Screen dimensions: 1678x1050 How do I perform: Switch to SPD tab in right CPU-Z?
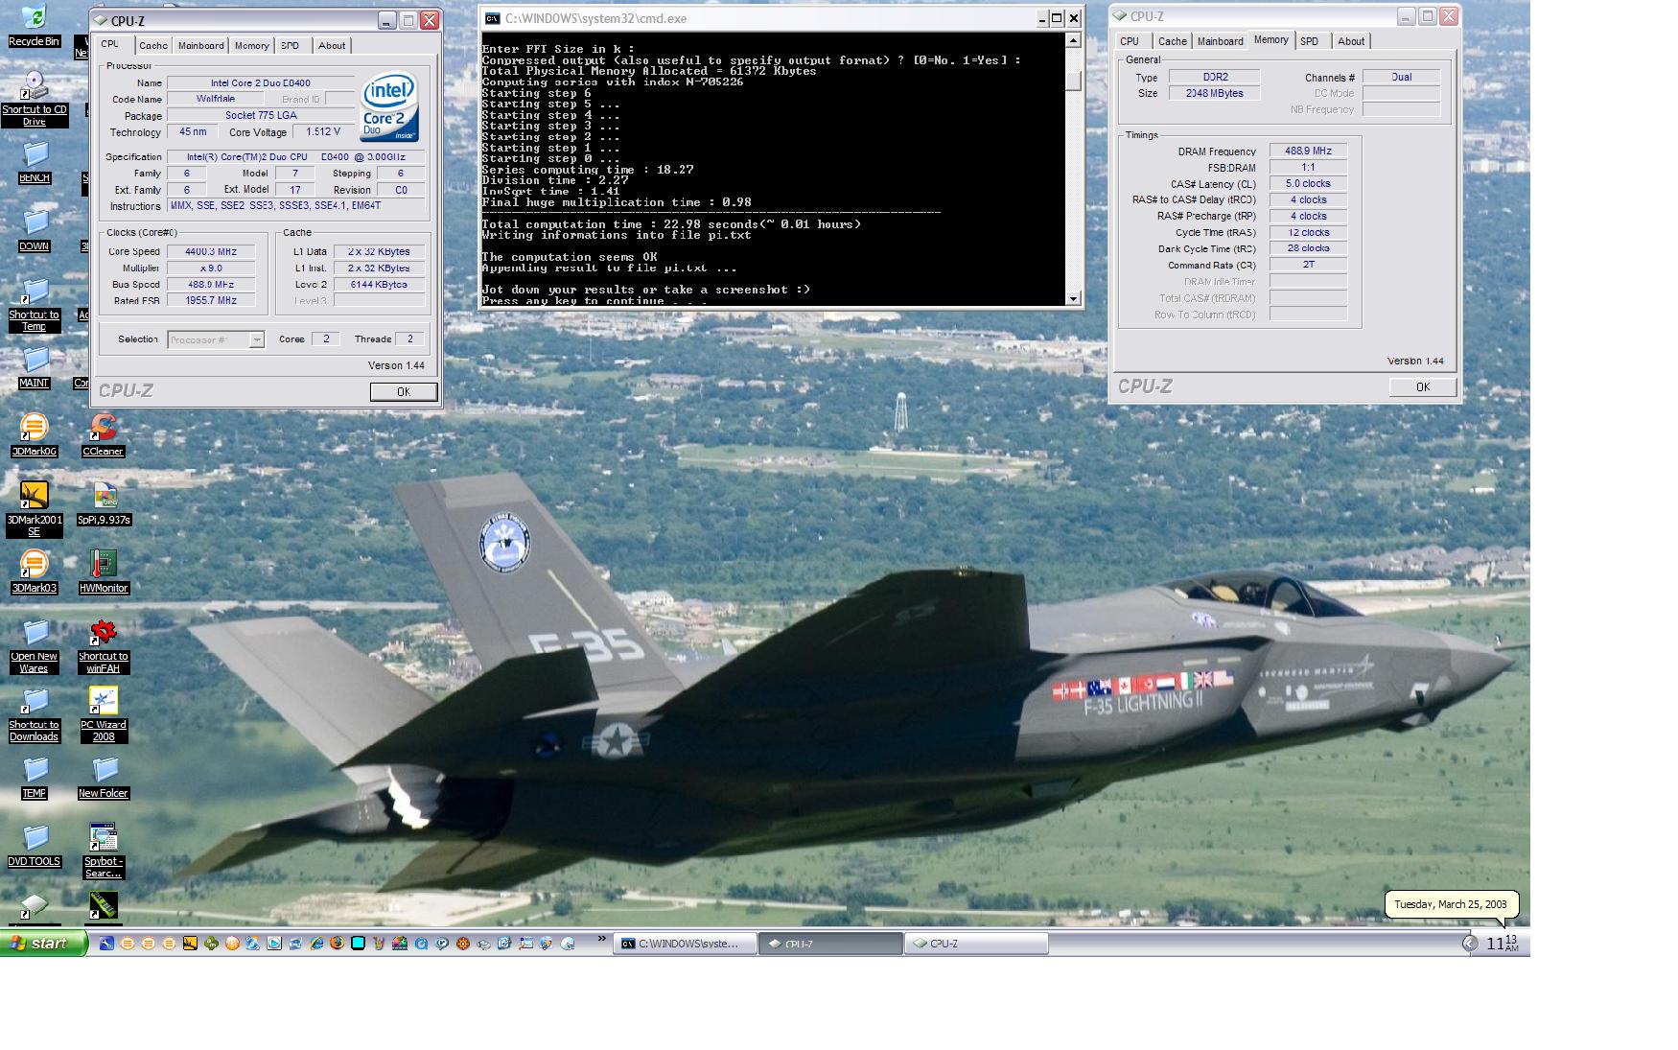(x=1310, y=41)
